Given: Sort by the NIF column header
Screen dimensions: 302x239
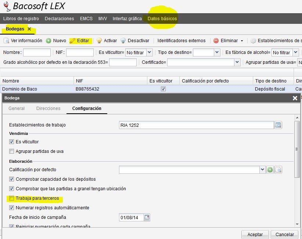Looking at the screenshot, I should point(111,81).
